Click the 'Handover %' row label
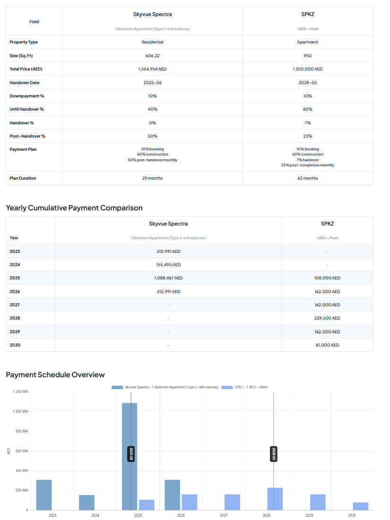The height and width of the screenshot is (520, 390). (22, 123)
